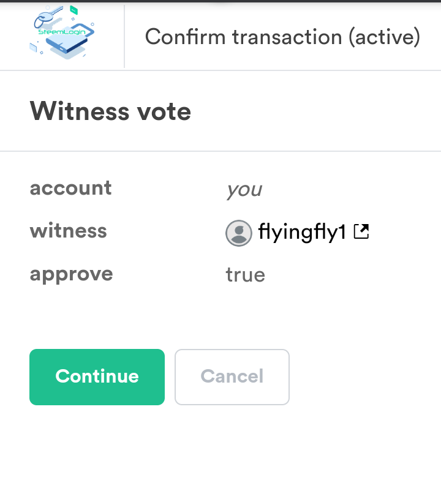The image size is (441, 483).
Task: Click the small blue square left of the logo
Action: coord(33,47)
